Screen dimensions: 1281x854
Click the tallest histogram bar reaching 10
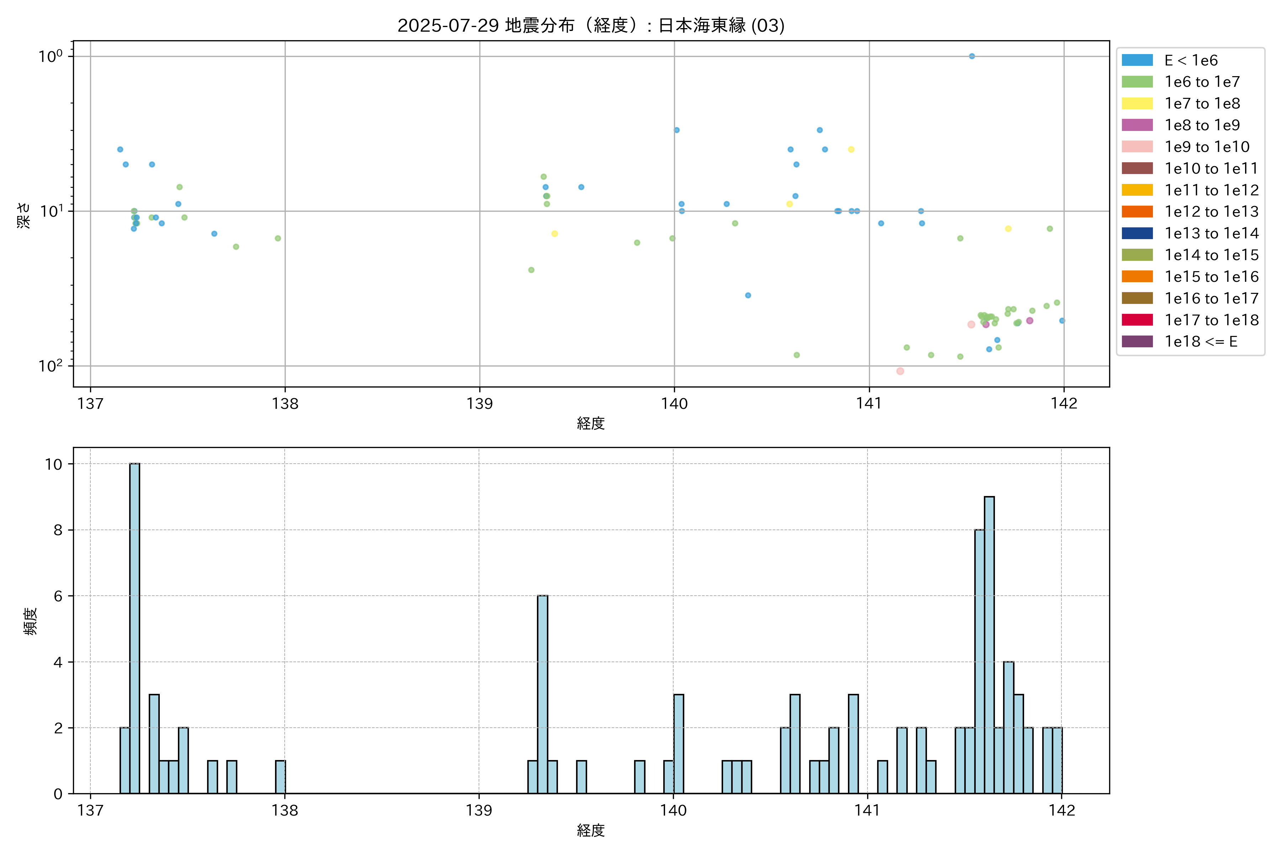click(135, 626)
